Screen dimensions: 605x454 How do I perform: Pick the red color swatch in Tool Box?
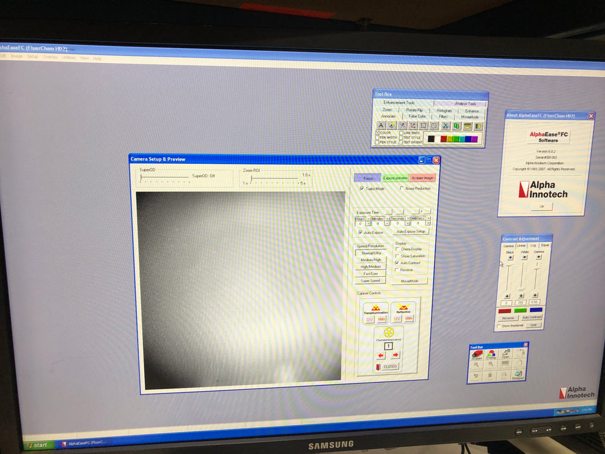pos(443,139)
